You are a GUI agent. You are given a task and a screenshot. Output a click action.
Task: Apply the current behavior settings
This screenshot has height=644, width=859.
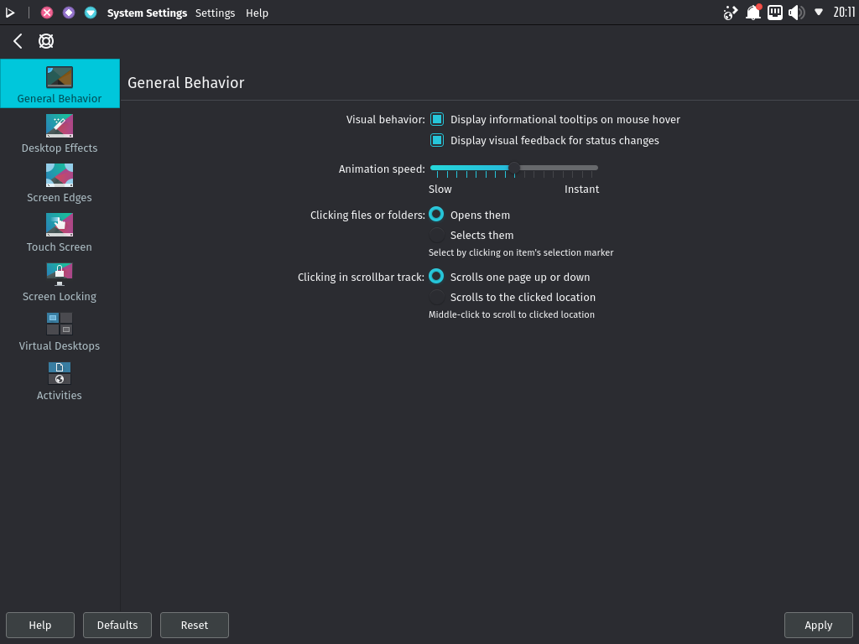tap(818, 625)
